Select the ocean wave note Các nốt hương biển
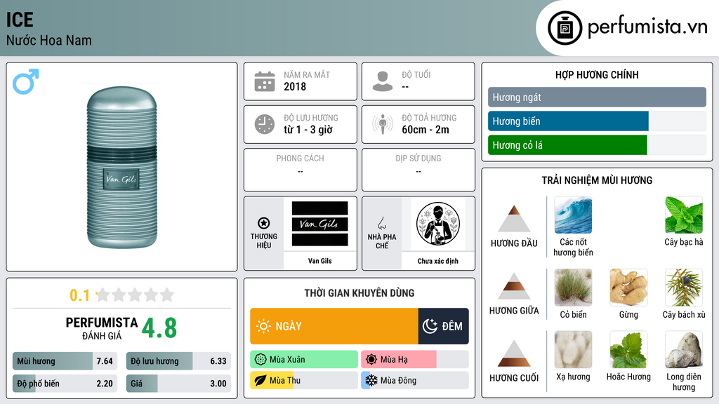 [573, 215]
